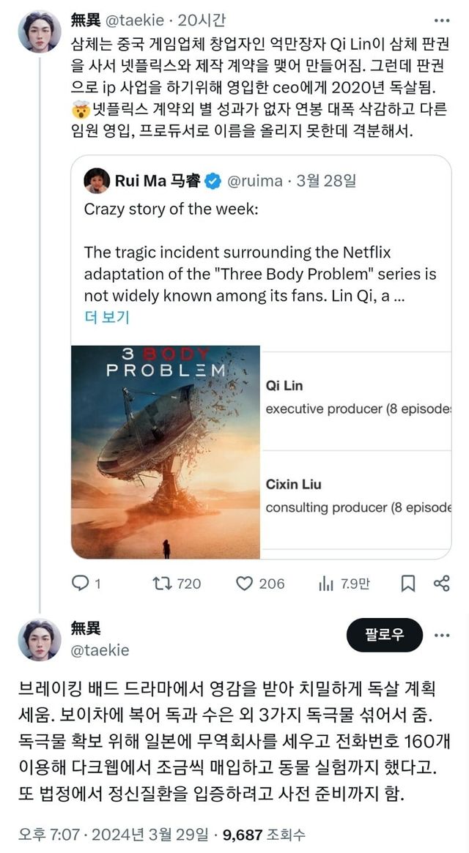
Task: Select the Cixin Liu consulting producer entry
Action: pyautogui.click(x=358, y=495)
